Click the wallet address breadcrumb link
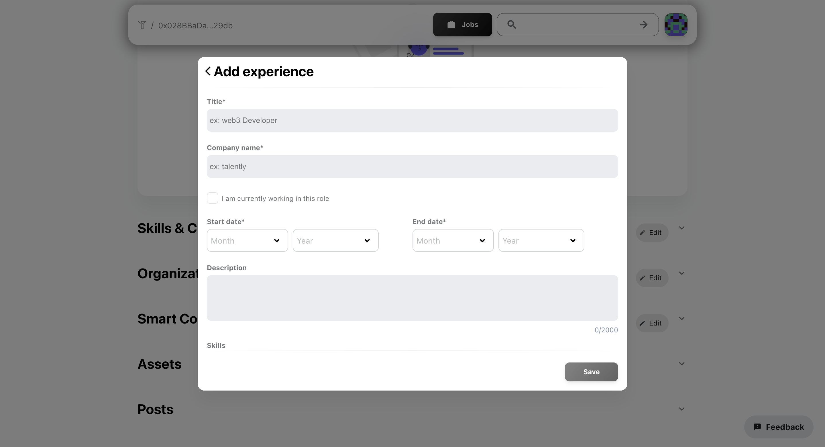The height and width of the screenshot is (447, 825). 195,26
